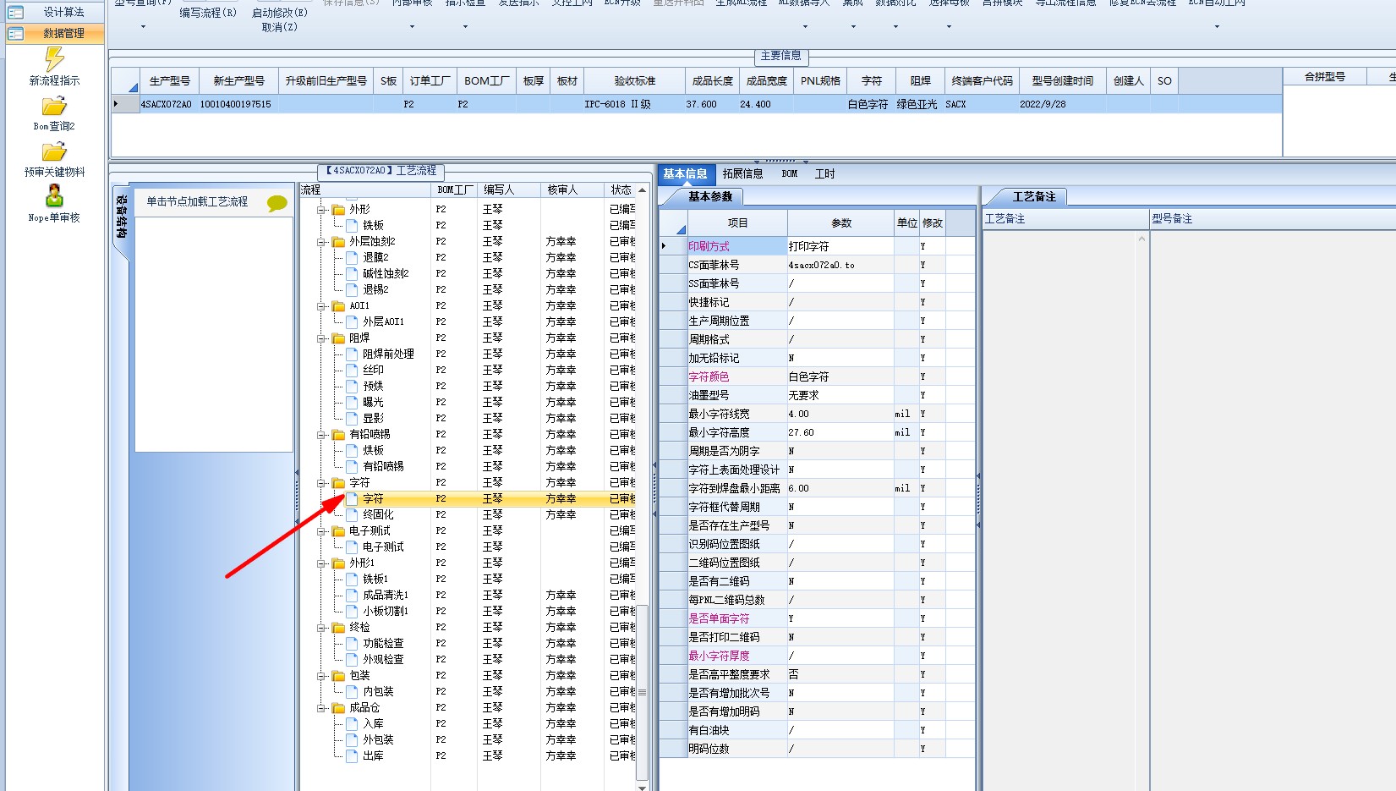Click the yellow speech bubble icon
Screen dimensions: 1396x791
[x=276, y=203]
